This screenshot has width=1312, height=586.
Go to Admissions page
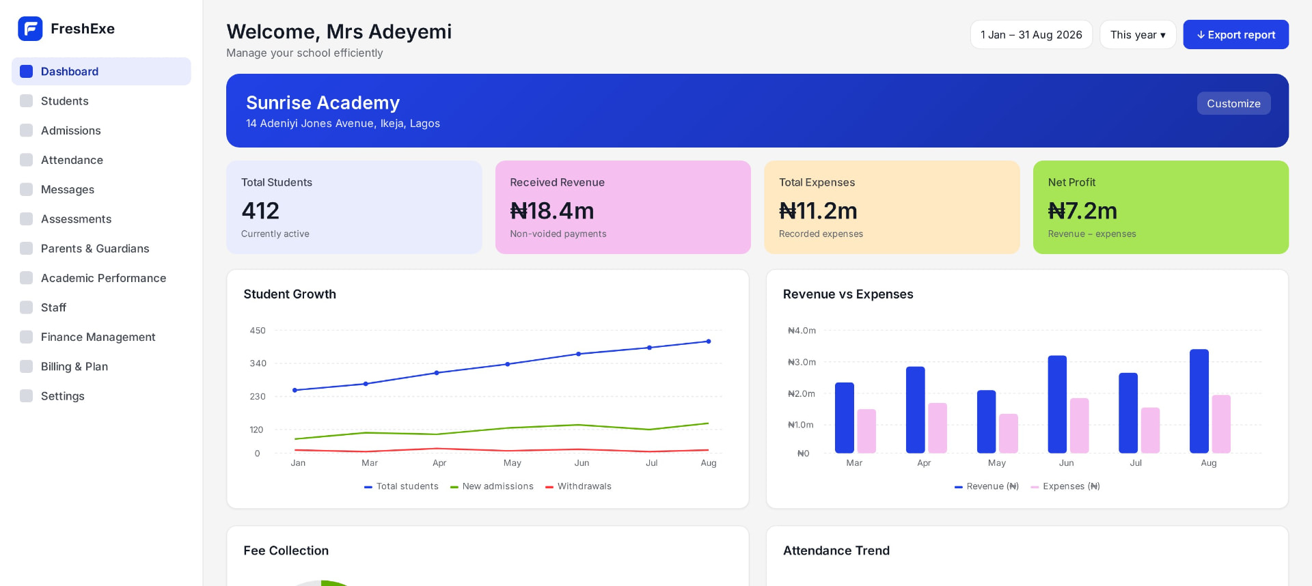[101, 130]
